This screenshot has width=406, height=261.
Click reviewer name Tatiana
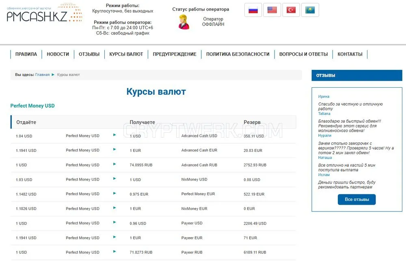pos(324,114)
